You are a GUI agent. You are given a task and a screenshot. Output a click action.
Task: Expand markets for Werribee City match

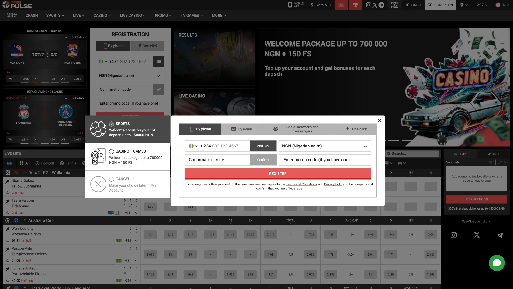coord(136,241)
